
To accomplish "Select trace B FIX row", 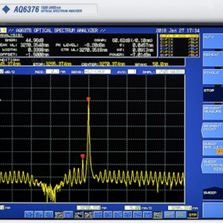I will click(x=180, y=39).
